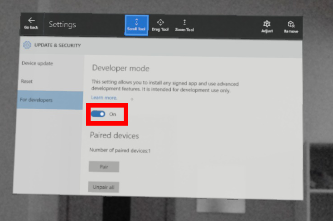This screenshot has height=221, width=333.
Task: Choose the Zoom Tool
Action: [184, 26]
